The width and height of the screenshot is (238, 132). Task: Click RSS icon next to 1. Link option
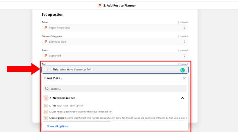coord(46,112)
